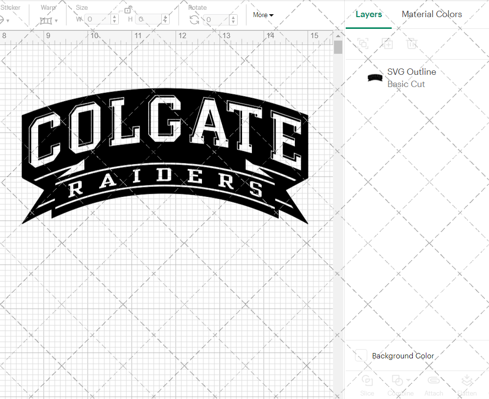Expand the Sticker dropdown arrow

point(8,21)
